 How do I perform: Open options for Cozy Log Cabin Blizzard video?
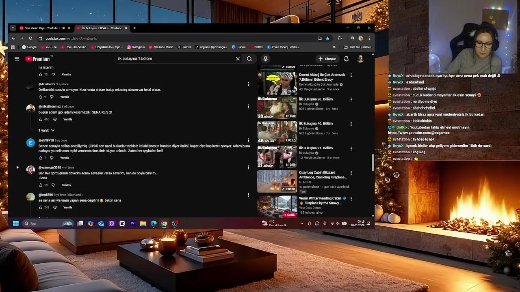click(x=351, y=173)
